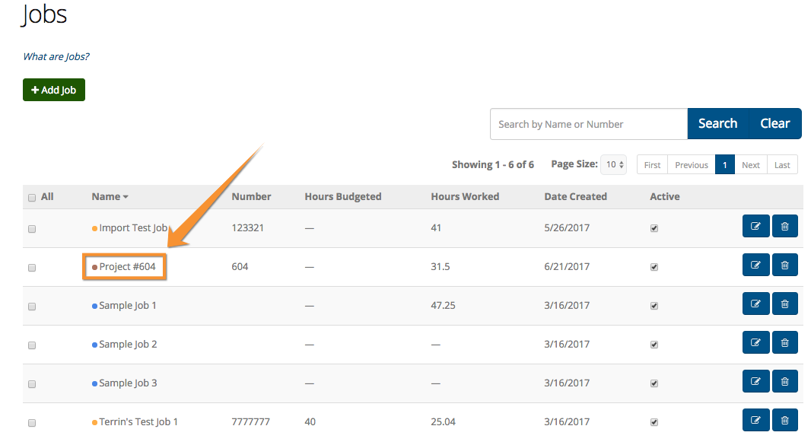This screenshot has height=445, width=811.
Task: Click the blue color dot for Sample Job 1
Action: coord(94,307)
